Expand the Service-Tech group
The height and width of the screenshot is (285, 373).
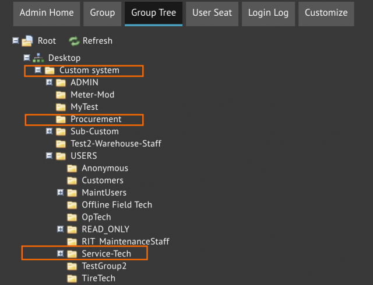pyautogui.click(x=61, y=253)
